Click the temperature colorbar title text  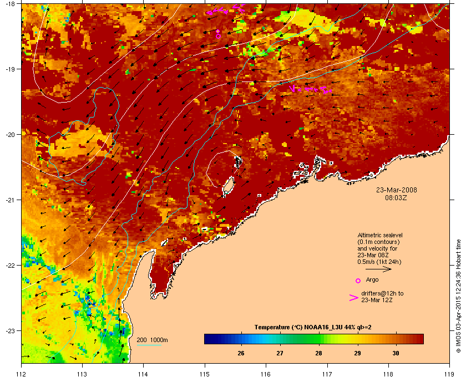pos(313,328)
